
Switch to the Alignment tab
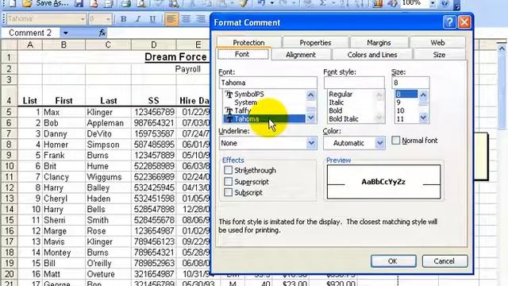(x=301, y=55)
